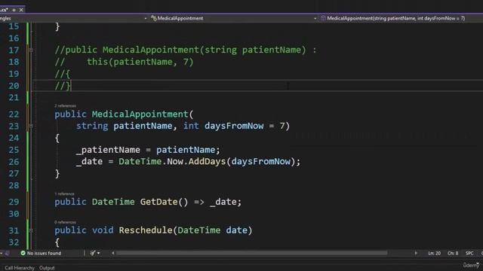Click the class icon beside MedicalAppointment type dropdown
This screenshot has width=483, height=271.
(153, 18)
